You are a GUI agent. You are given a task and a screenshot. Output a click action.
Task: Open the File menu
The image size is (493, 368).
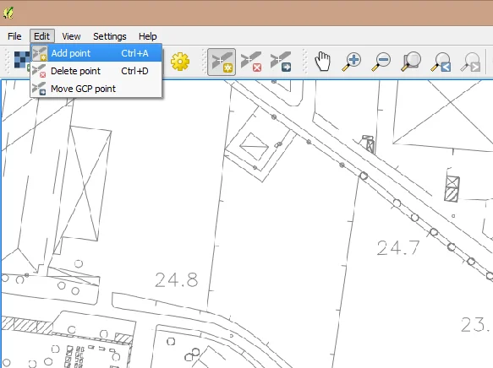14,36
